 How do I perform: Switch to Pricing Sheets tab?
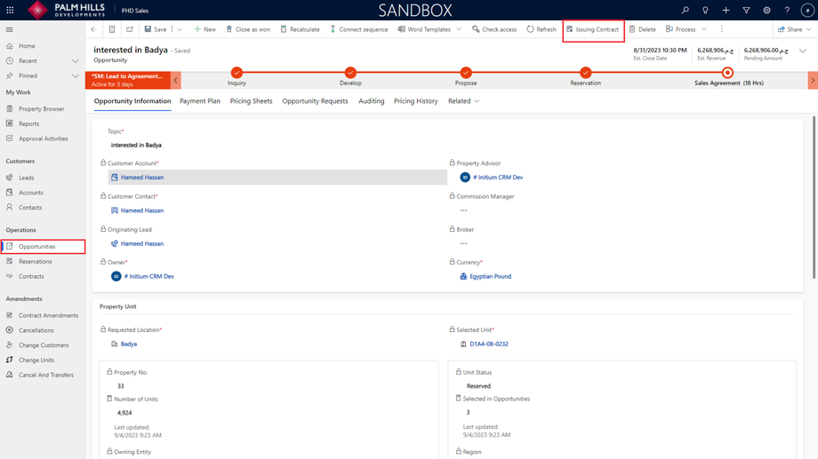251,101
